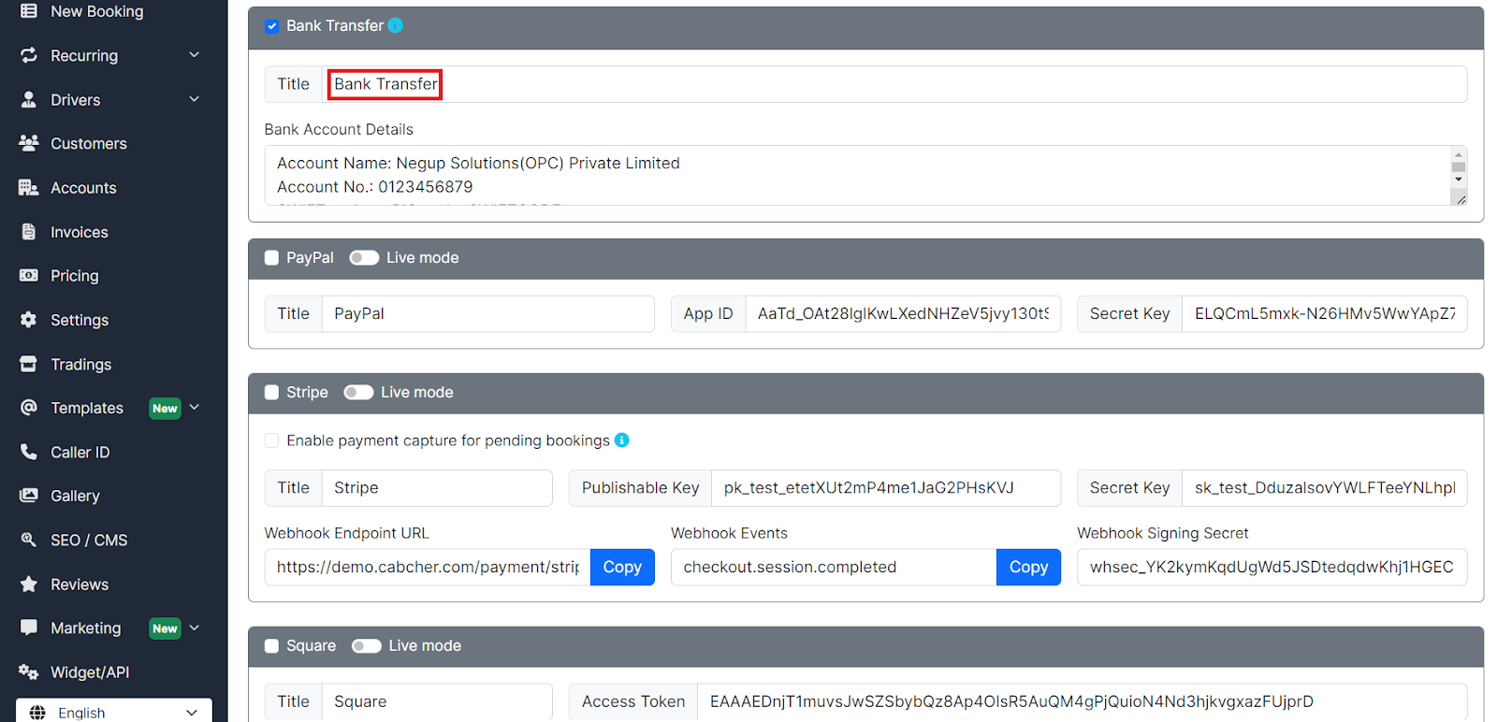
Task: Click the Invoices document icon
Action: coord(29,231)
